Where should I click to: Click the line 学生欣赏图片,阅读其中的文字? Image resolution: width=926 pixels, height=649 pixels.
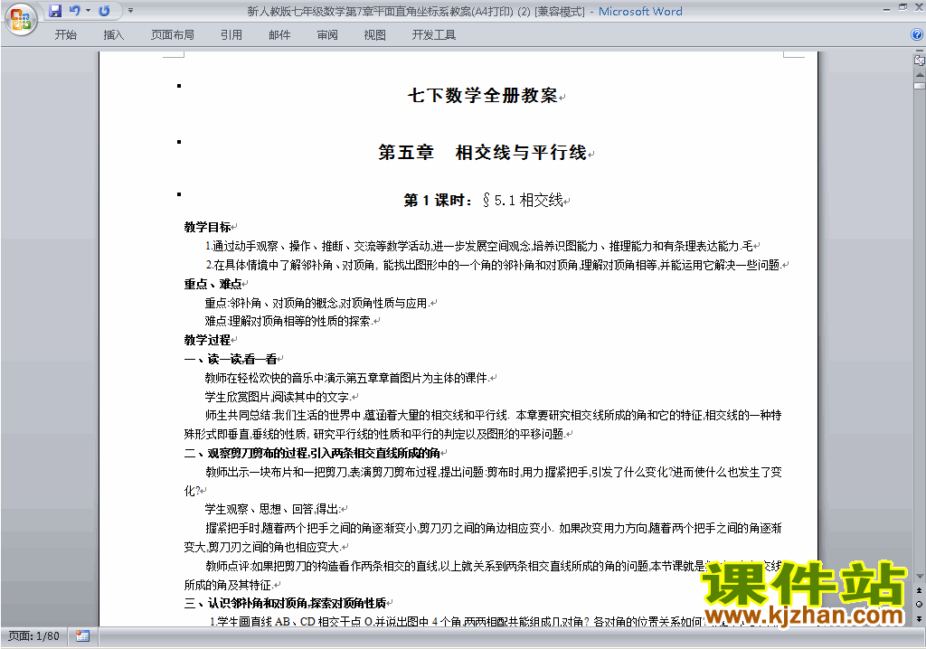tap(278, 397)
